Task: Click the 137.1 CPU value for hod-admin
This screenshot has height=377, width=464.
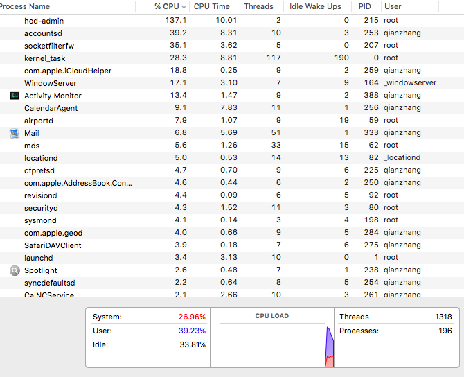Action: (x=176, y=20)
